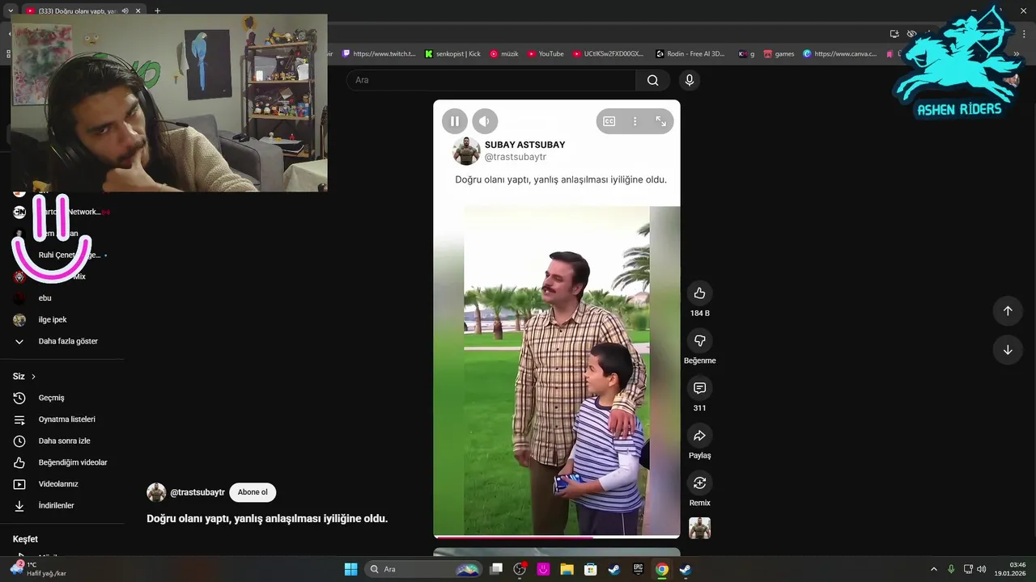
Task: Open the Twitch bookmark
Action: coord(379,54)
